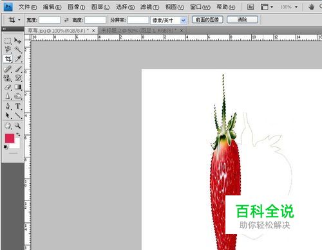Select the Gradient tool
The image size is (322, 250).
(18, 87)
